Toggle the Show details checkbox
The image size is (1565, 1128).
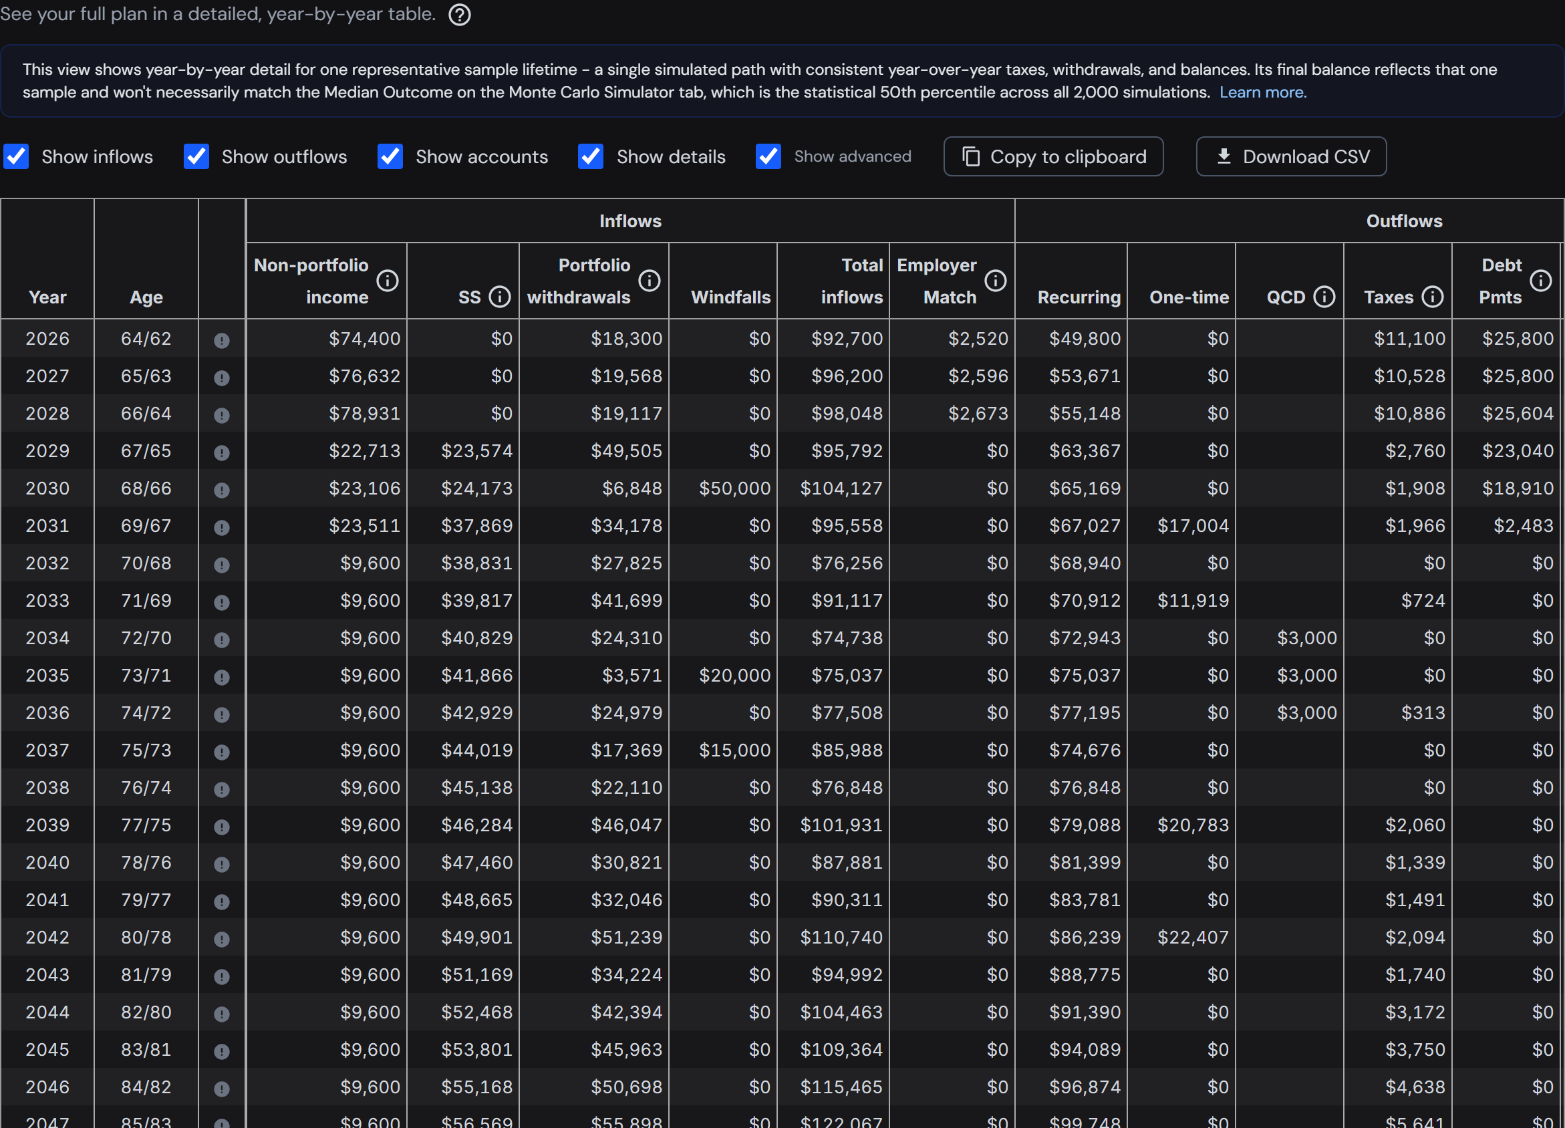[591, 156]
